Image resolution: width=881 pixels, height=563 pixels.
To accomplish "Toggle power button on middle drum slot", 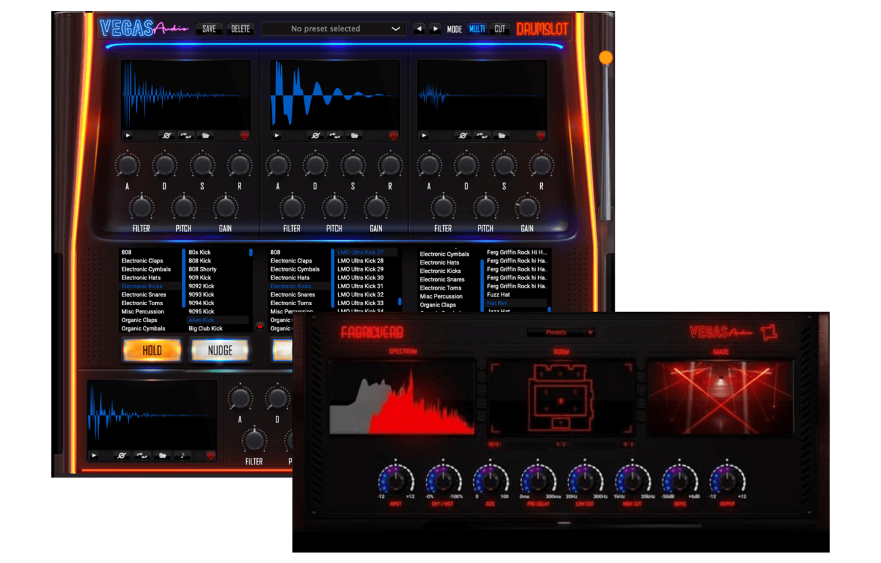I will 393,136.
